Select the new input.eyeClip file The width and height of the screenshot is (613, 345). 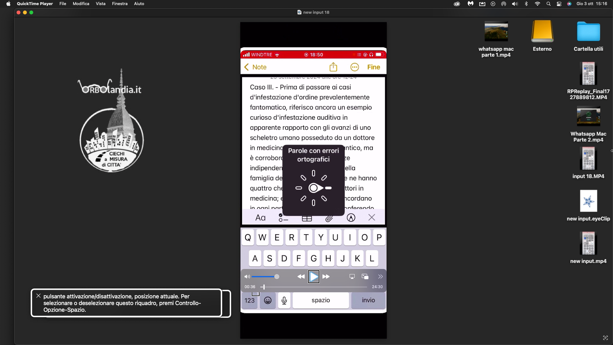588,206
